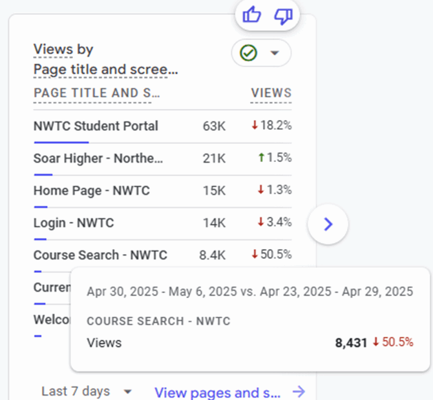
Task: Click the thumbs down feedback icon
Action: pos(283,16)
